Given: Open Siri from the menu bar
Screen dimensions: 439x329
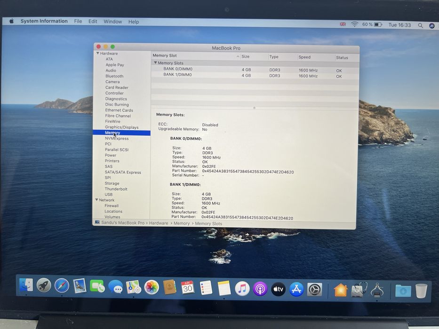Looking at the screenshot, I should point(432,26).
